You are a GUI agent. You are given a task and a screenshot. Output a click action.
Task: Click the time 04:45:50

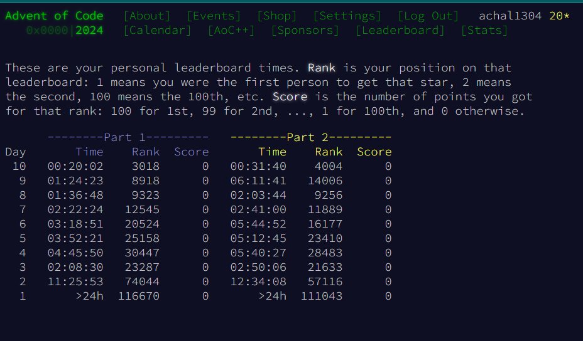click(x=75, y=253)
